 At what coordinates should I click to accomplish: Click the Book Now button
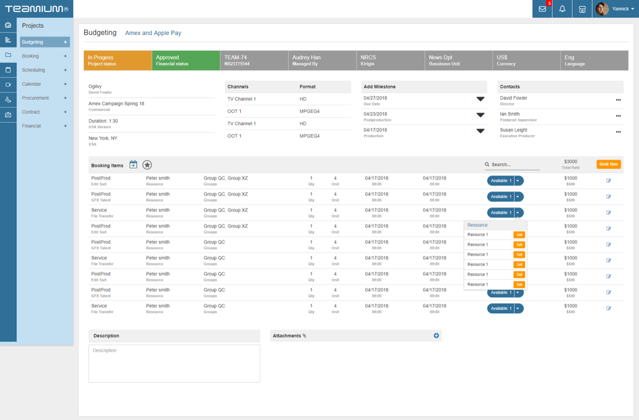click(609, 164)
